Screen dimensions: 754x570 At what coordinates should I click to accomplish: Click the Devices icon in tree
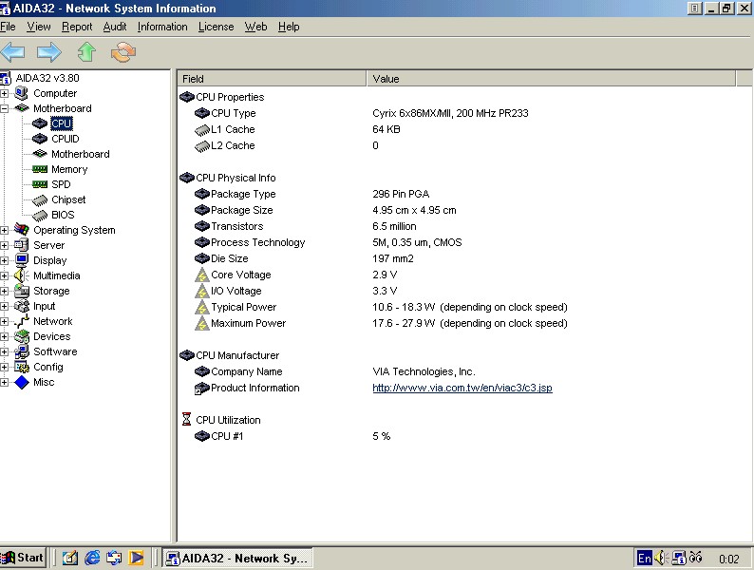click(22, 336)
